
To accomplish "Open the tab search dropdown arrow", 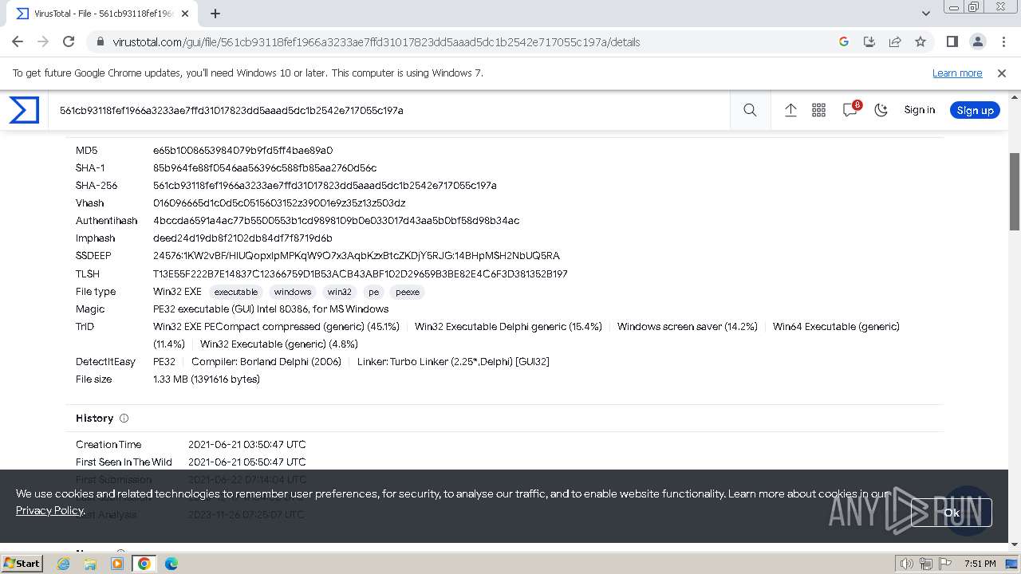I will (x=925, y=14).
